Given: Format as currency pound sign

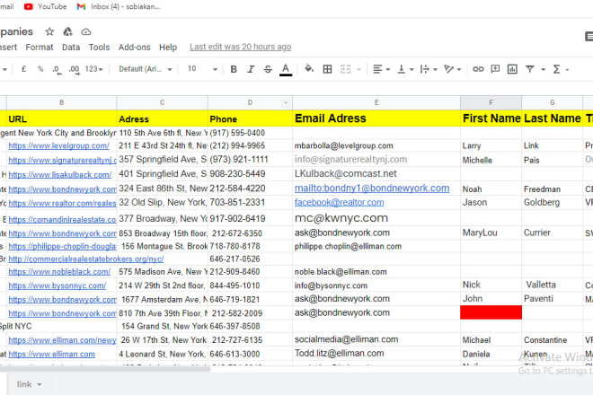Looking at the screenshot, I should 23,69.
